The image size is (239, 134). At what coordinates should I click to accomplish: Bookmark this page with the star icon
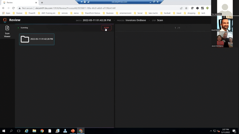[186, 8]
